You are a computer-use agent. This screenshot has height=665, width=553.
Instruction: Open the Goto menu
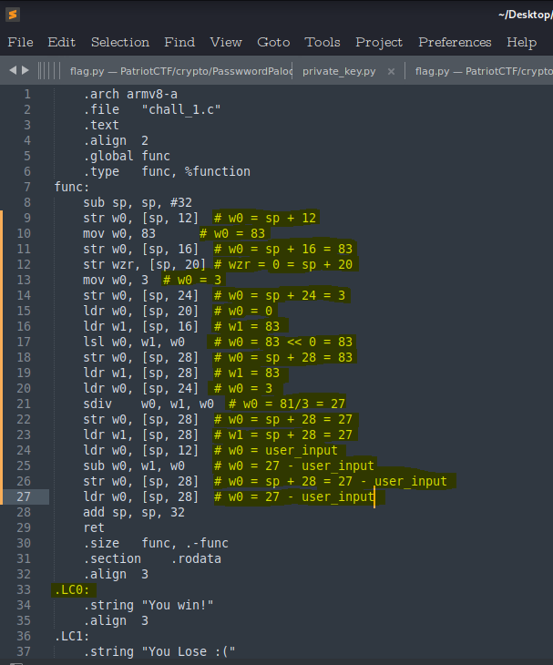pyautogui.click(x=273, y=42)
